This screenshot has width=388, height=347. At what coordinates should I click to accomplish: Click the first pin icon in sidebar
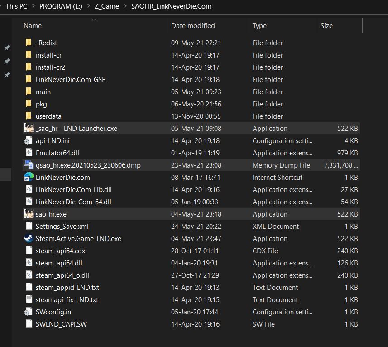click(x=7, y=48)
